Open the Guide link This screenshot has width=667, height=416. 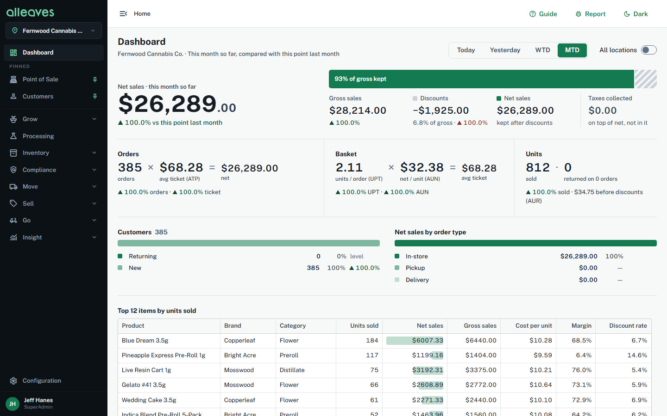click(543, 14)
